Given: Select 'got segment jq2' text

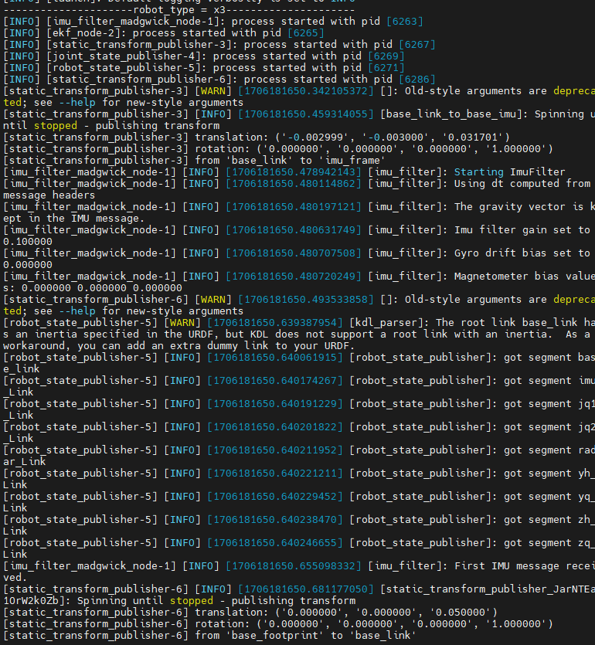Looking at the screenshot, I should click(x=549, y=427).
